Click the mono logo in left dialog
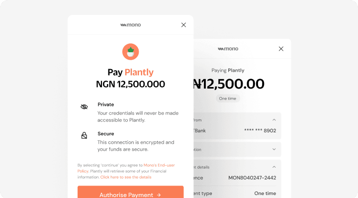Viewport: 358px width, 198px height. (131, 25)
